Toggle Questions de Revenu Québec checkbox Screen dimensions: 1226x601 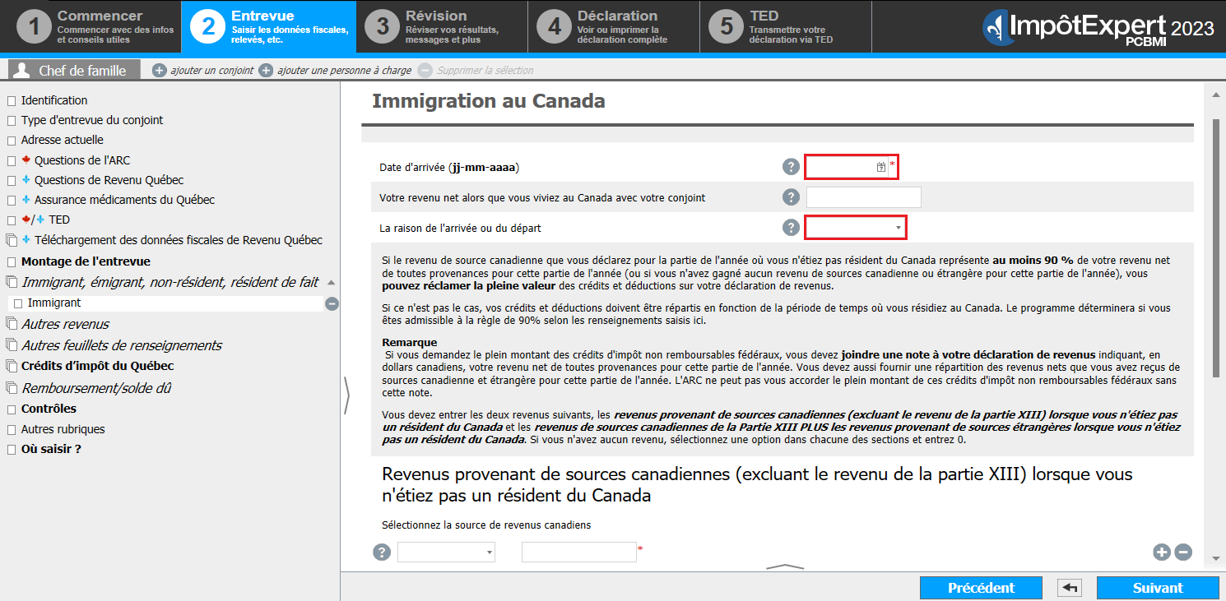pyautogui.click(x=12, y=181)
